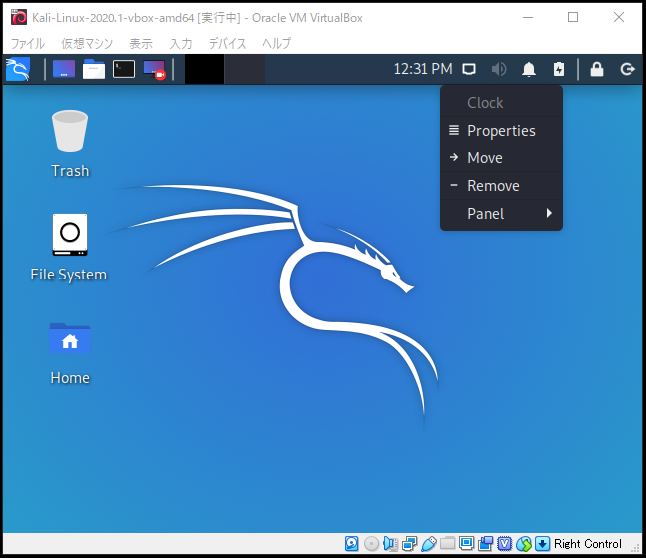646x558 pixels.
Task: Open the デバイス menu
Action: pyautogui.click(x=227, y=43)
